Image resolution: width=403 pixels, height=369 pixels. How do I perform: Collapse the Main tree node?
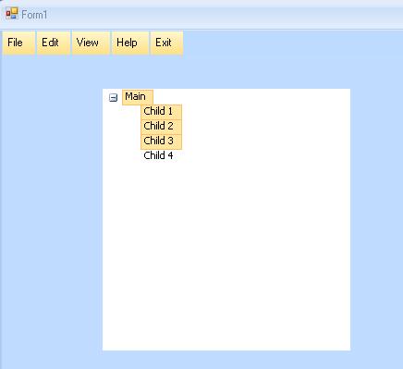[x=114, y=98]
